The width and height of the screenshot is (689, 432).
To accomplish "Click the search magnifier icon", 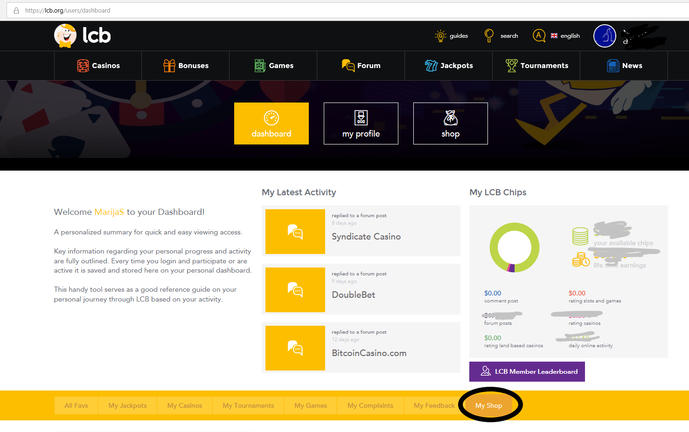I will pos(489,35).
